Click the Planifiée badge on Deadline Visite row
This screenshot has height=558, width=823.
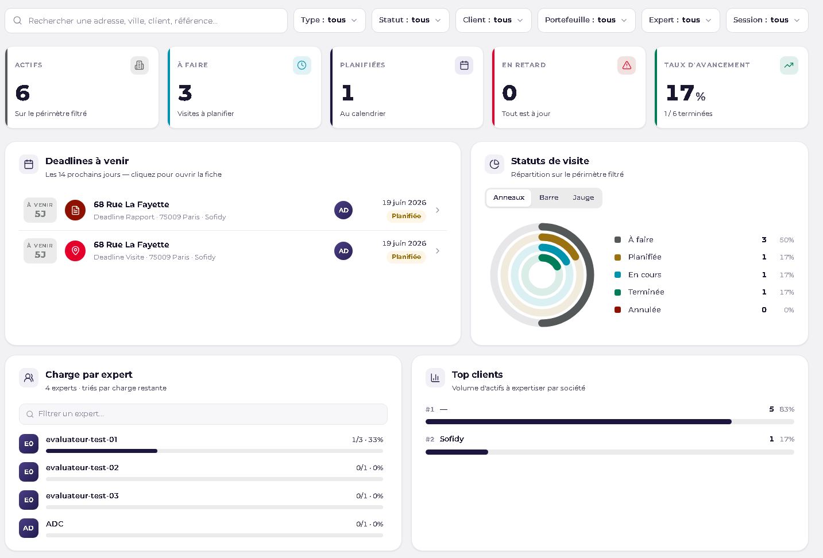tap(406, 257)
